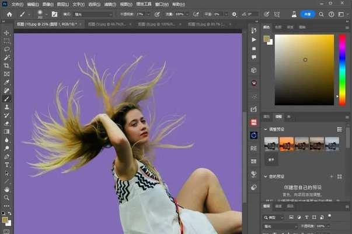
Task: Open the Actions play-arrow panel icon
Action: [x=254, y=40]
